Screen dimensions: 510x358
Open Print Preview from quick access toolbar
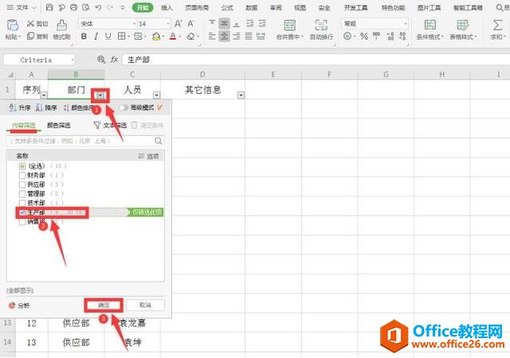(x=86, y=7)
